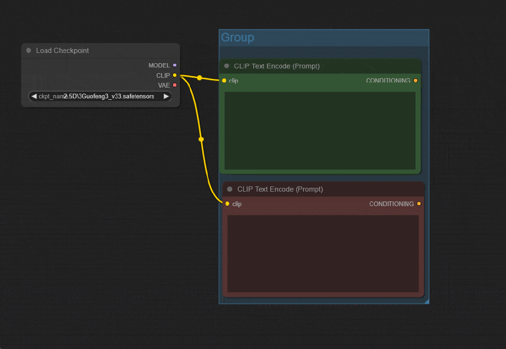Collapse the red CLIP Text Encode node dot
This screenshot has width=506, height=349.
[230, 189]
